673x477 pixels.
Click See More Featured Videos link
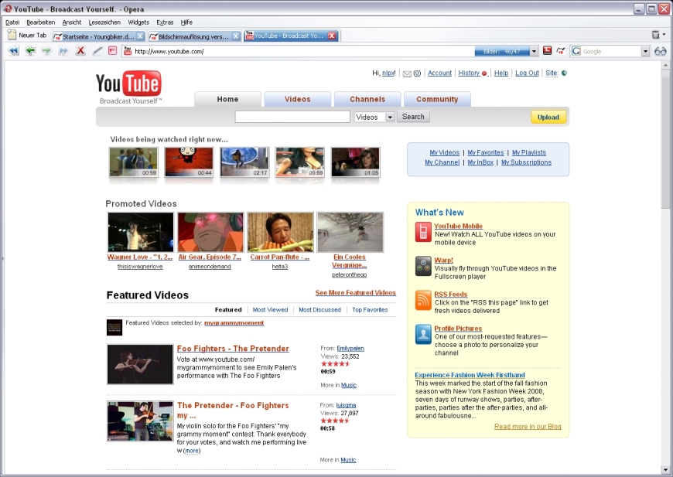(355, 292)
